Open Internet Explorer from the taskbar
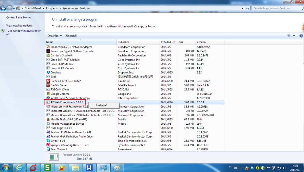 19,168
